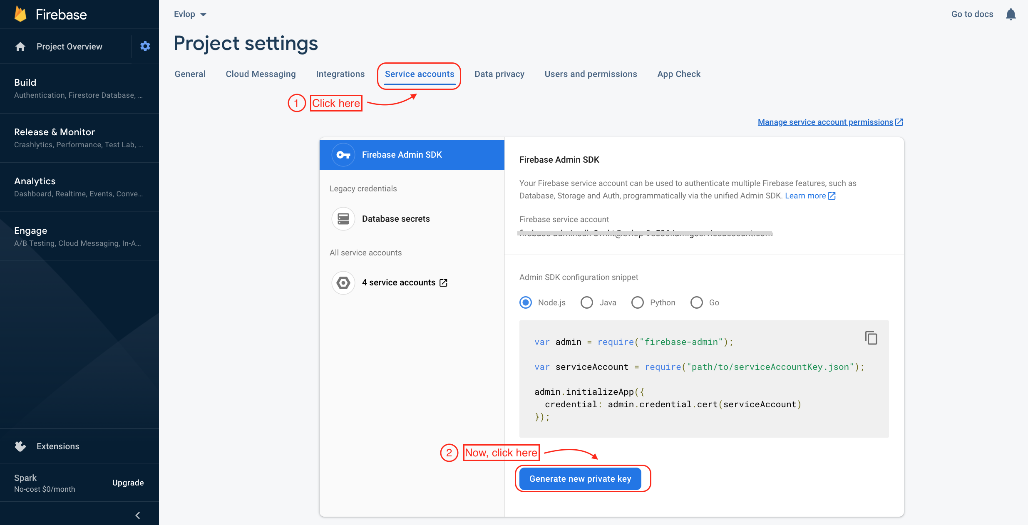This screenshot has height=525, width=1028.
Task: Expand the Engage section
Action: [79, 236]
